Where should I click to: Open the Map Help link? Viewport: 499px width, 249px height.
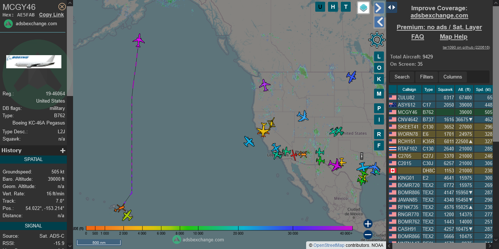453,37
